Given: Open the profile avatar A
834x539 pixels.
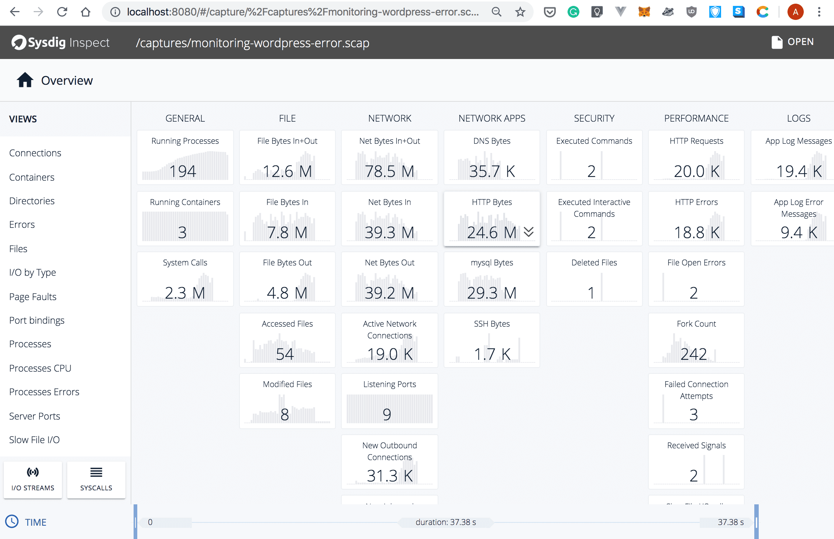Looking at the screenshot, I should [x=795, y=12].
